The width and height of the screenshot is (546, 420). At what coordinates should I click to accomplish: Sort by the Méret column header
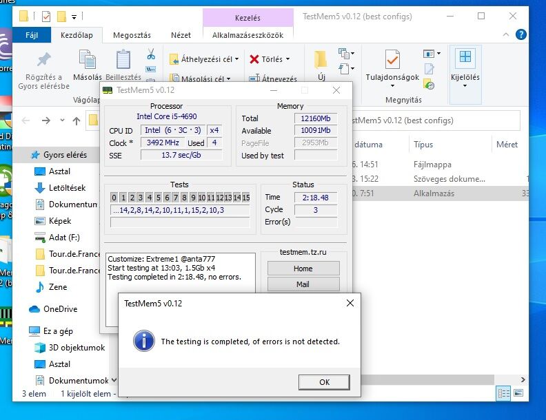tap(507, 145)
